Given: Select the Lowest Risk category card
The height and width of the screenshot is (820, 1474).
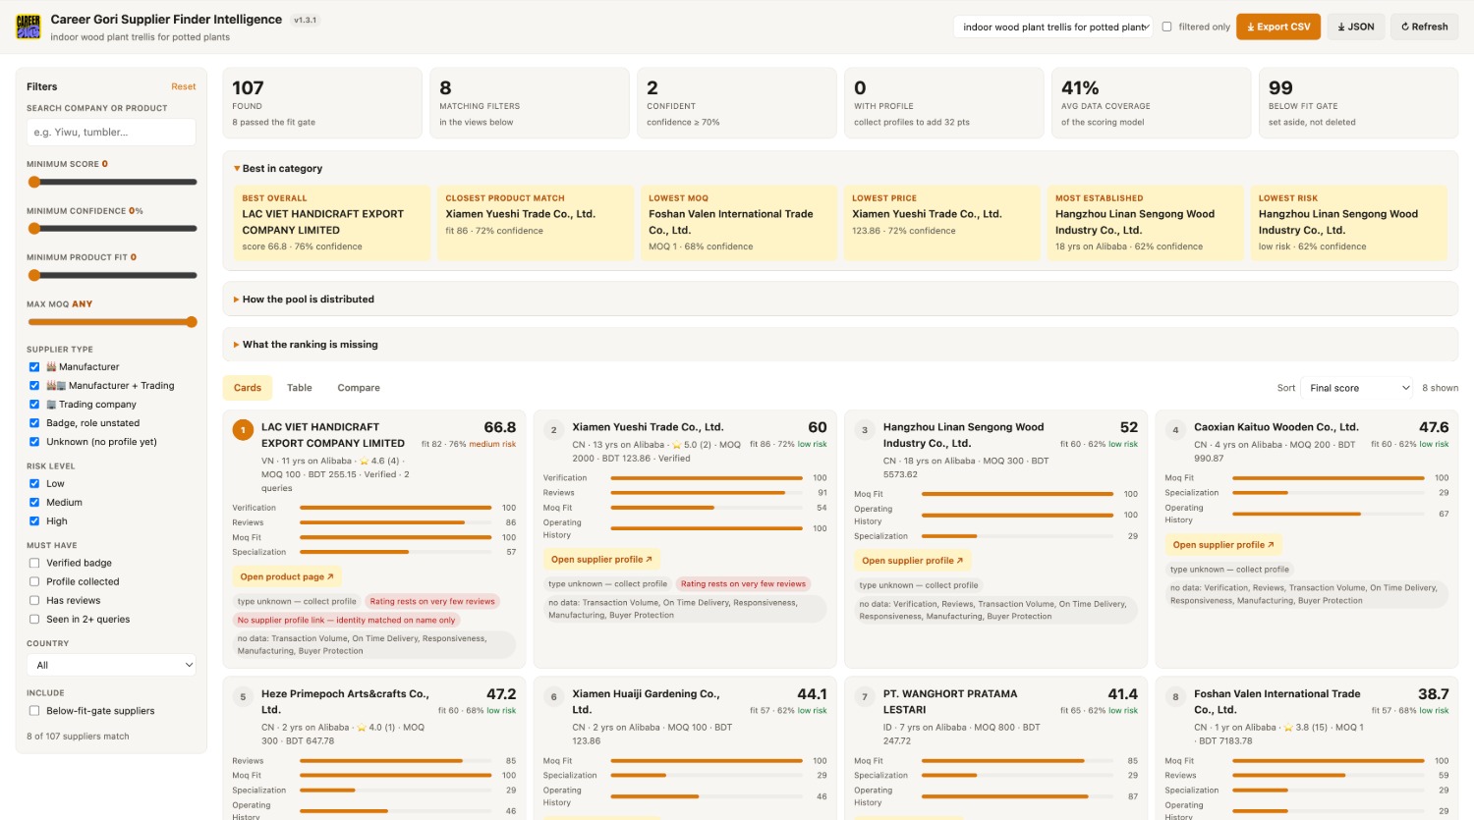Looking at the screenshot, I should tap(1349, 223).
